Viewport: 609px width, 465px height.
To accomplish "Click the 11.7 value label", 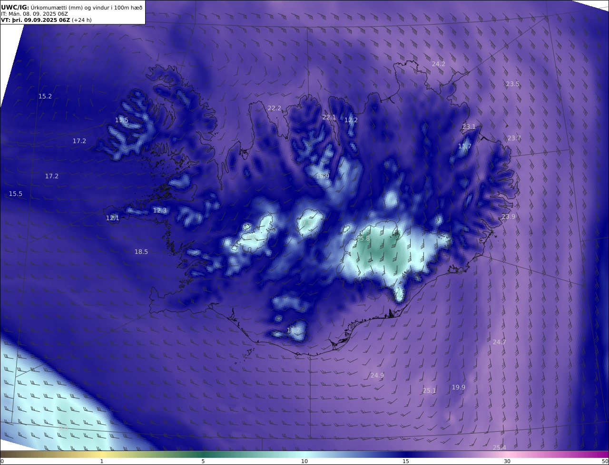I will (x=465, y=146).
